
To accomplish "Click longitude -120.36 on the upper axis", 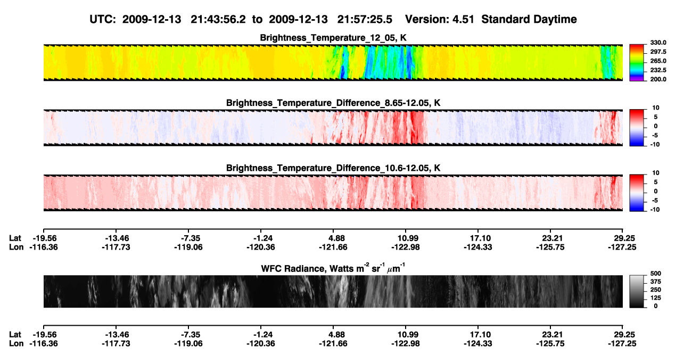I will pos(260,247).
